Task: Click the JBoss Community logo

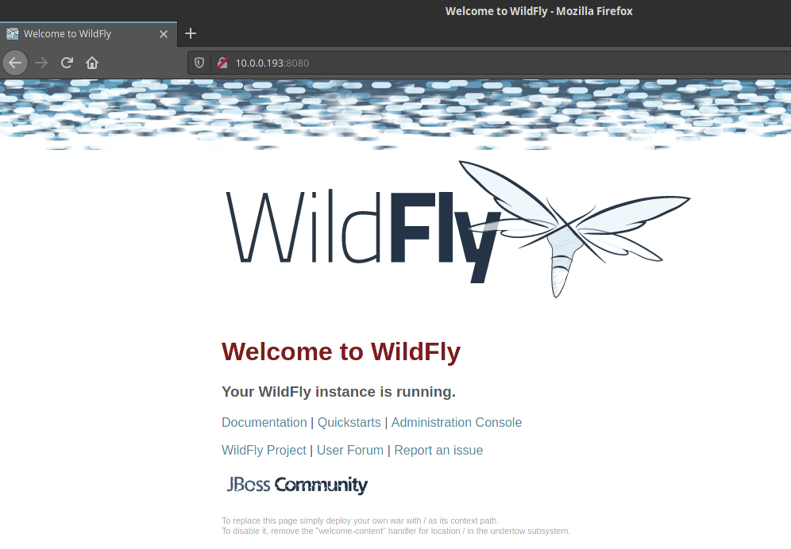Action: tap(297, 485)
